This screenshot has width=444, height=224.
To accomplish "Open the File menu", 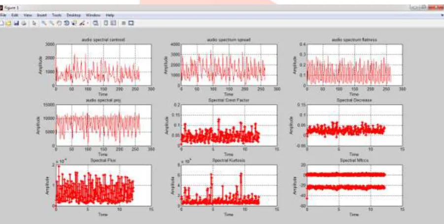I will point(3,15).
